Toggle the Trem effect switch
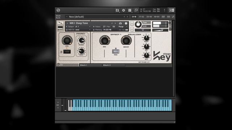 pos(116,51)
